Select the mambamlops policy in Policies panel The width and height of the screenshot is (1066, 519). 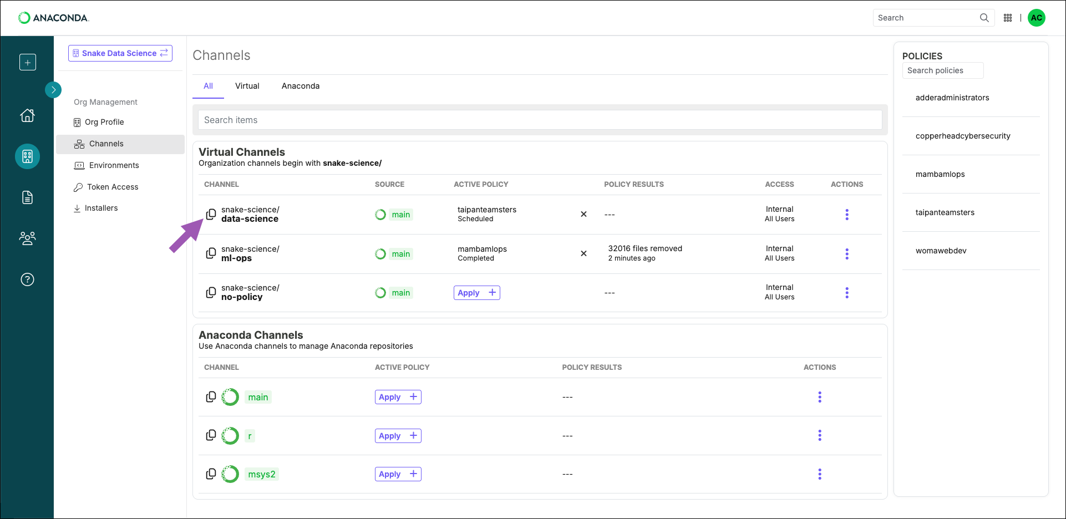(x=940, y=174)
